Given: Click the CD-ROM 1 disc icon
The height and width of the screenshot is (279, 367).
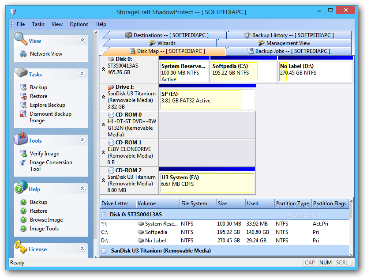Looking at the screenshot, I should (x=111, y=143).
